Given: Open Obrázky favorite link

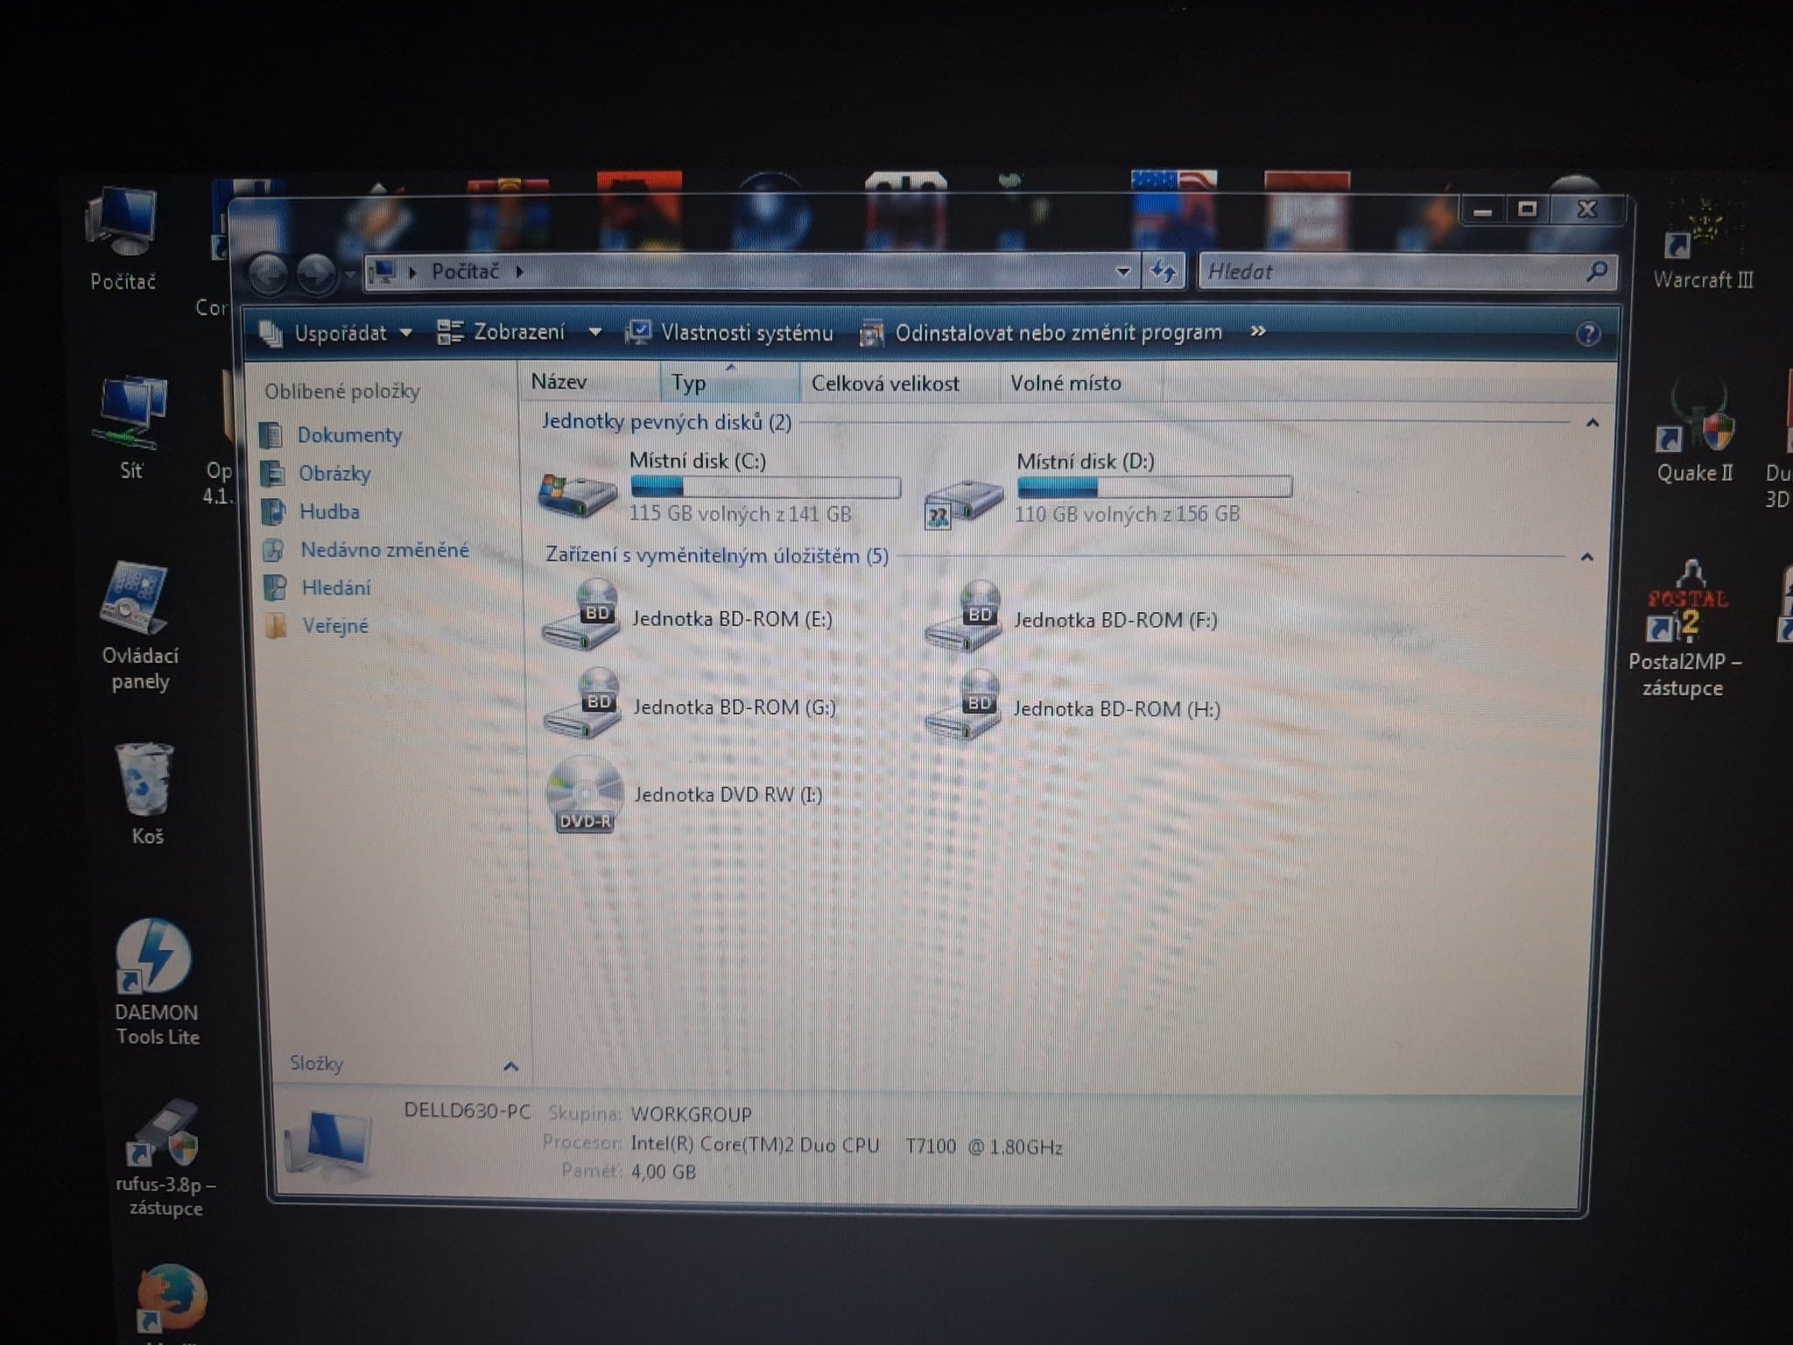Looking at the screenshot, I should tap(334, 474).
